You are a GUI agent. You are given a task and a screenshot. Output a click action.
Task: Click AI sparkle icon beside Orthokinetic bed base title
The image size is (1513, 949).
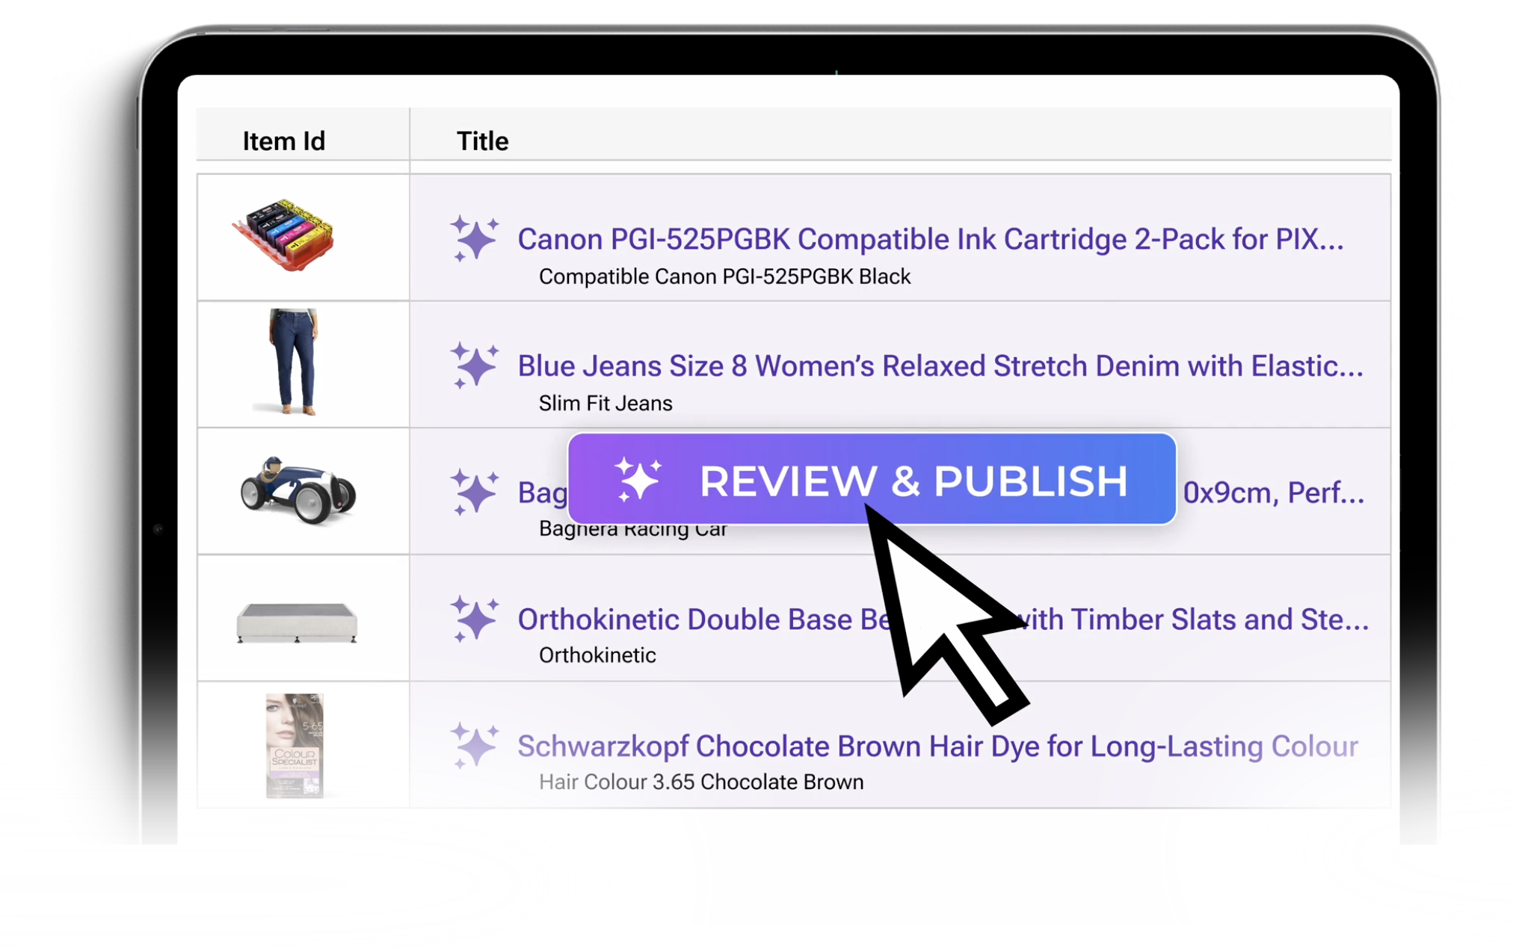click(474, 619)
